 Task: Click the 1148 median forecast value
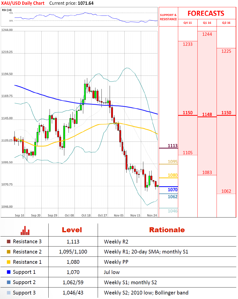tap(207, 114)
